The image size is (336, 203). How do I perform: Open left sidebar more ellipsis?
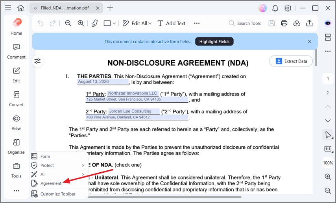(x=16, y=190)
